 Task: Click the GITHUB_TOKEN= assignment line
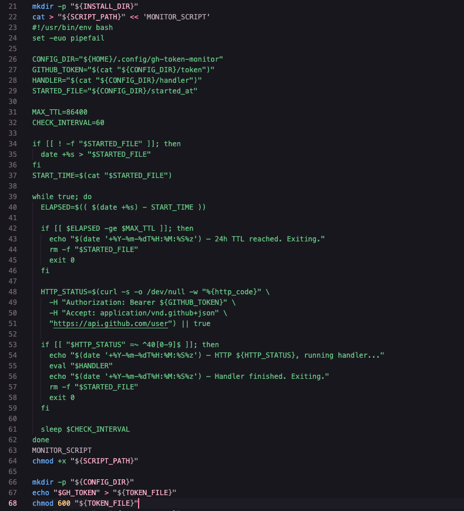123,70
